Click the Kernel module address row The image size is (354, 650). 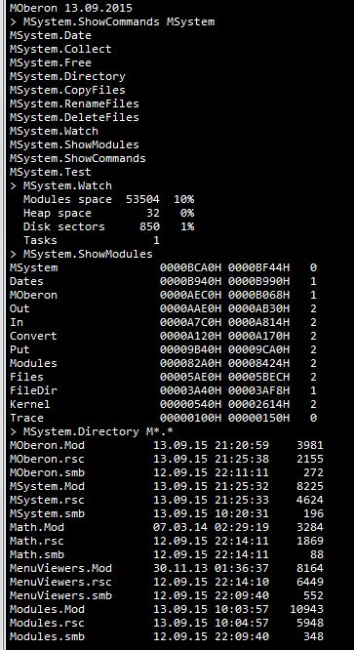[x=163, y=405]
